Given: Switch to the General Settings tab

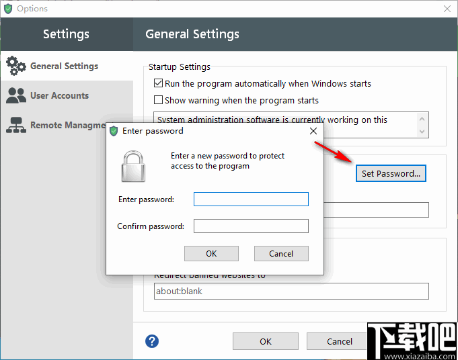Looking at the screenshot, I should pyautogui.click(x=64, y=66).
